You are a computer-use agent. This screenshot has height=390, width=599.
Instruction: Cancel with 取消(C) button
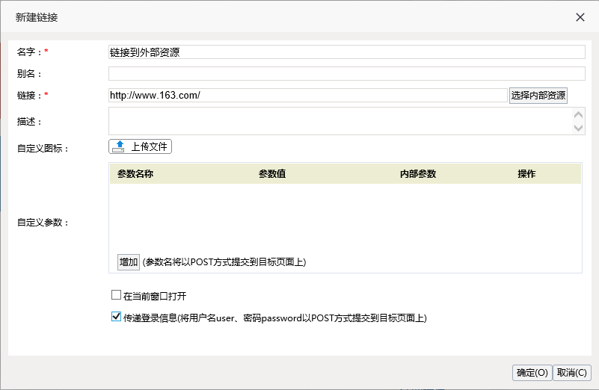click(x=572, y=373)
